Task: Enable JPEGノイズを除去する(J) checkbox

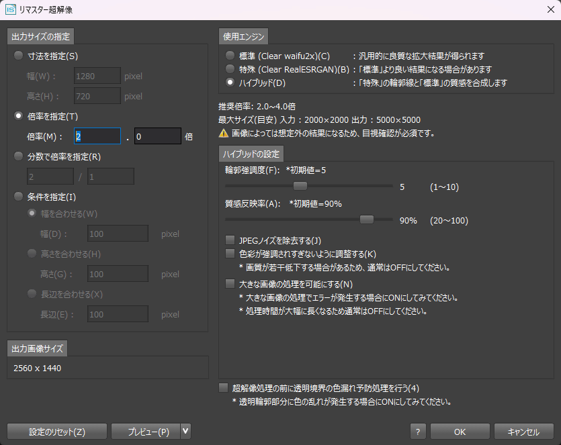Action: 230,240
